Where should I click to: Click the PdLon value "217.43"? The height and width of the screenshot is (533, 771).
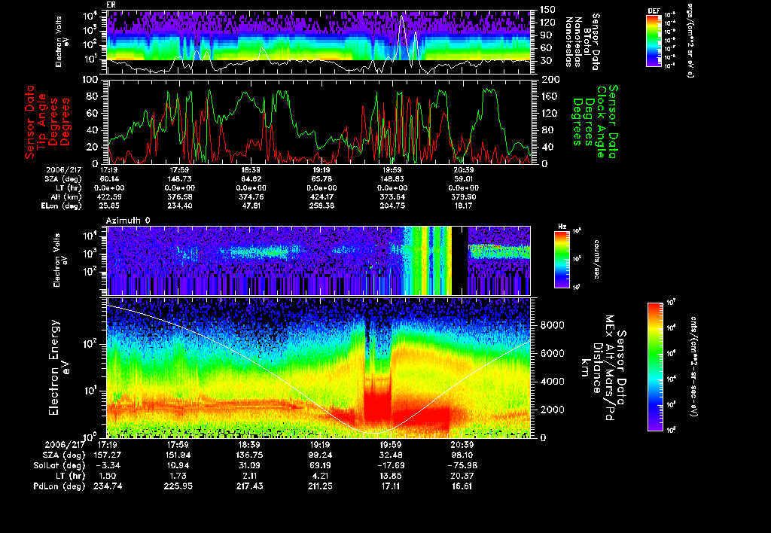pos(250,486)
